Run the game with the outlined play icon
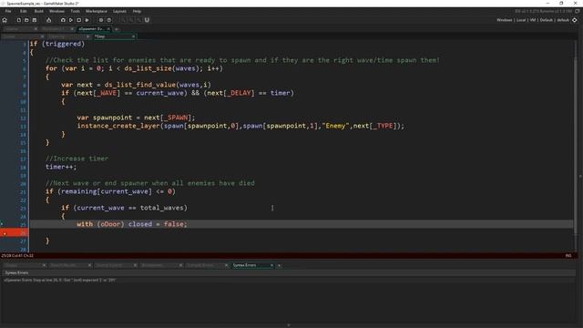This screenshot has width=583, height=328. coord(71,20)
